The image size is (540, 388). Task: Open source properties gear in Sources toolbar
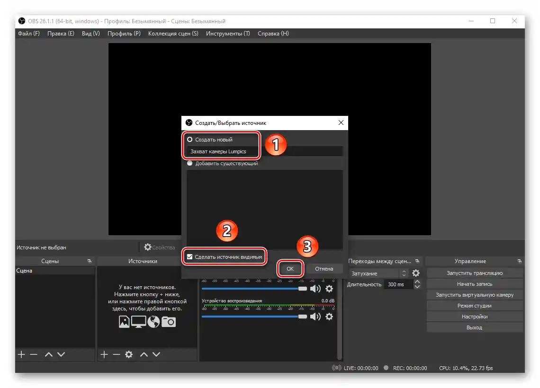point(129,354)
